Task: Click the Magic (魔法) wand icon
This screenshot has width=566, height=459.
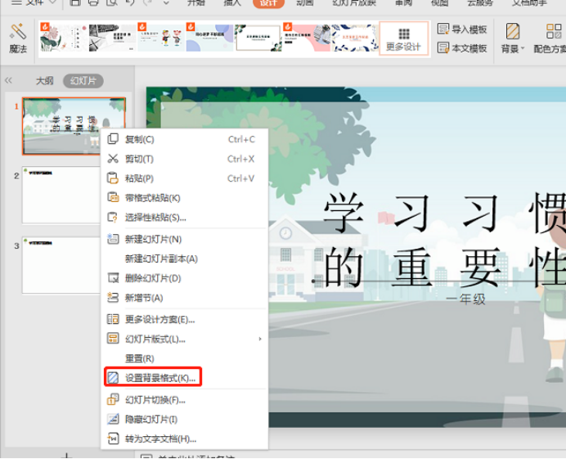Action: coord(18,32)
